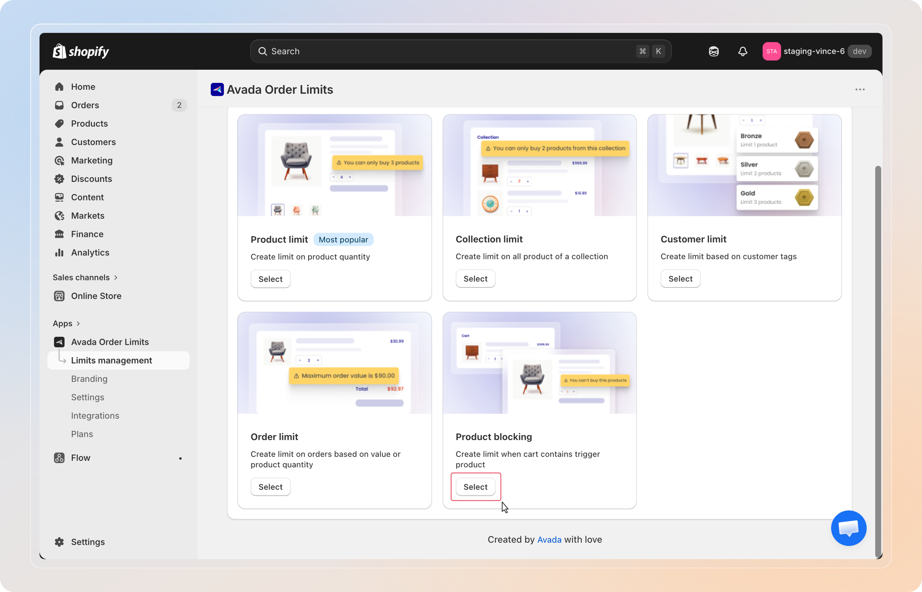Open the chat support bubble
This screenshot has width=922, height=592.
click(848, 528)
